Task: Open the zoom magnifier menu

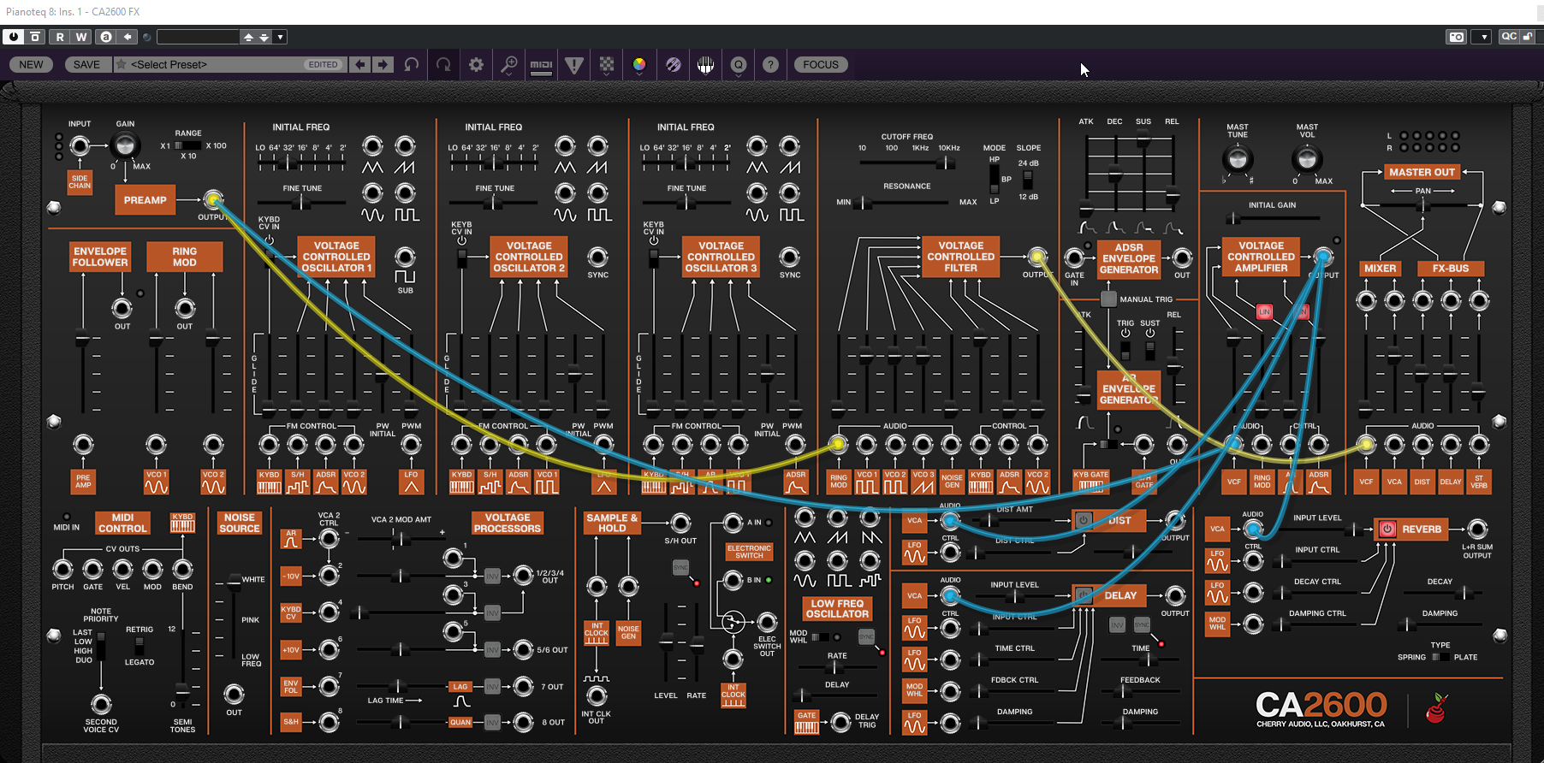Action: click(509, 65)
